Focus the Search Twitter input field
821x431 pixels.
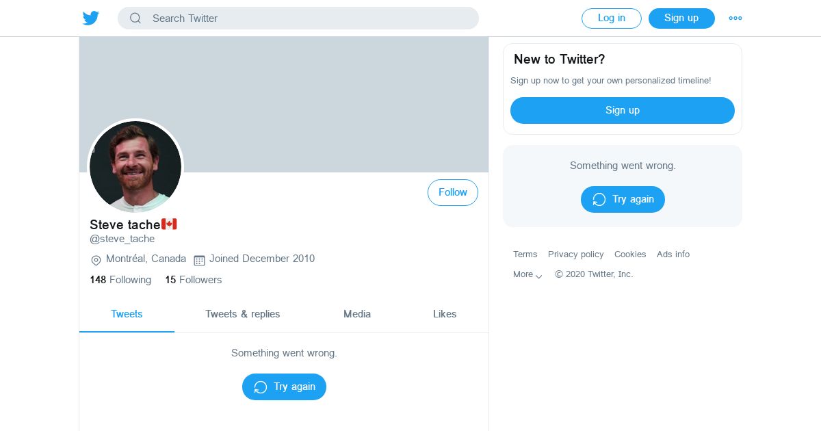308,18
